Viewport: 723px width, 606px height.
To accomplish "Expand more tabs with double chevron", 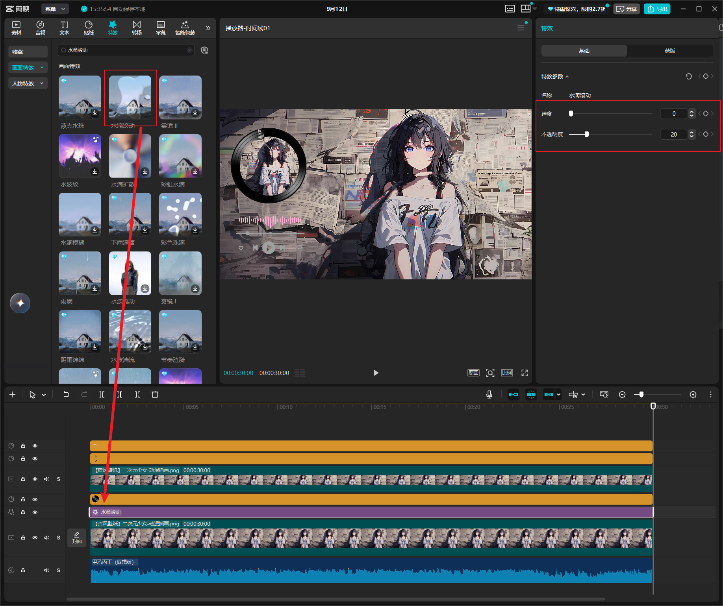I will [x=208, y=28].
